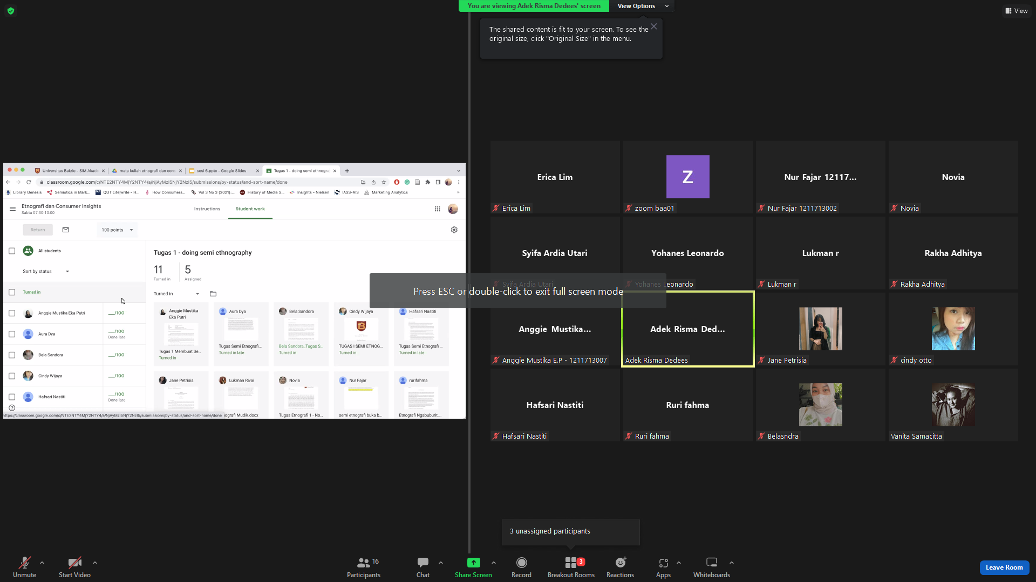Click the browser reload icon
Screen dimensions: 1036x582
29,182
